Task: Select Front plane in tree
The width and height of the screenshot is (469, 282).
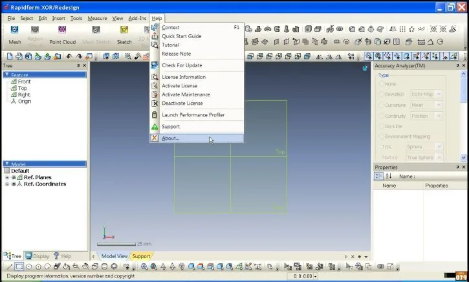Action: click(21, 81)
